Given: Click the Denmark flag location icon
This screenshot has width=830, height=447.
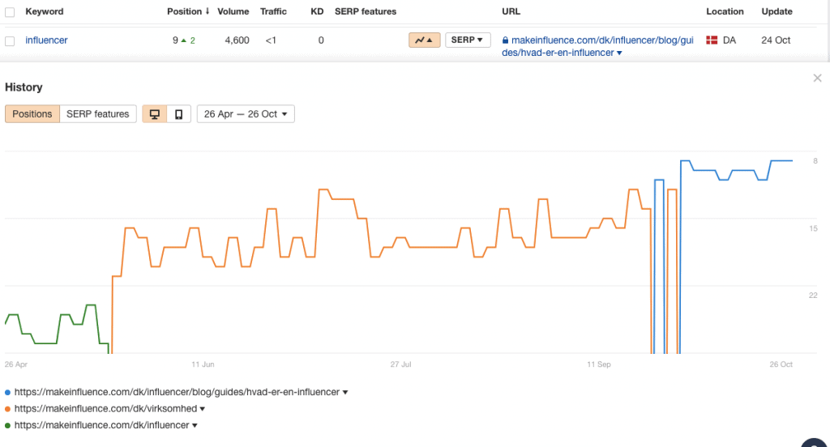Looking at the screenshot, I should click(x=712, y=40).
